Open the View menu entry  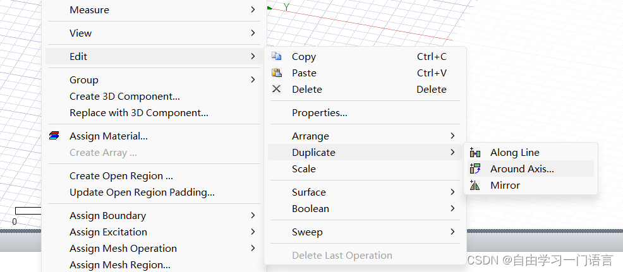coord(154,33)
